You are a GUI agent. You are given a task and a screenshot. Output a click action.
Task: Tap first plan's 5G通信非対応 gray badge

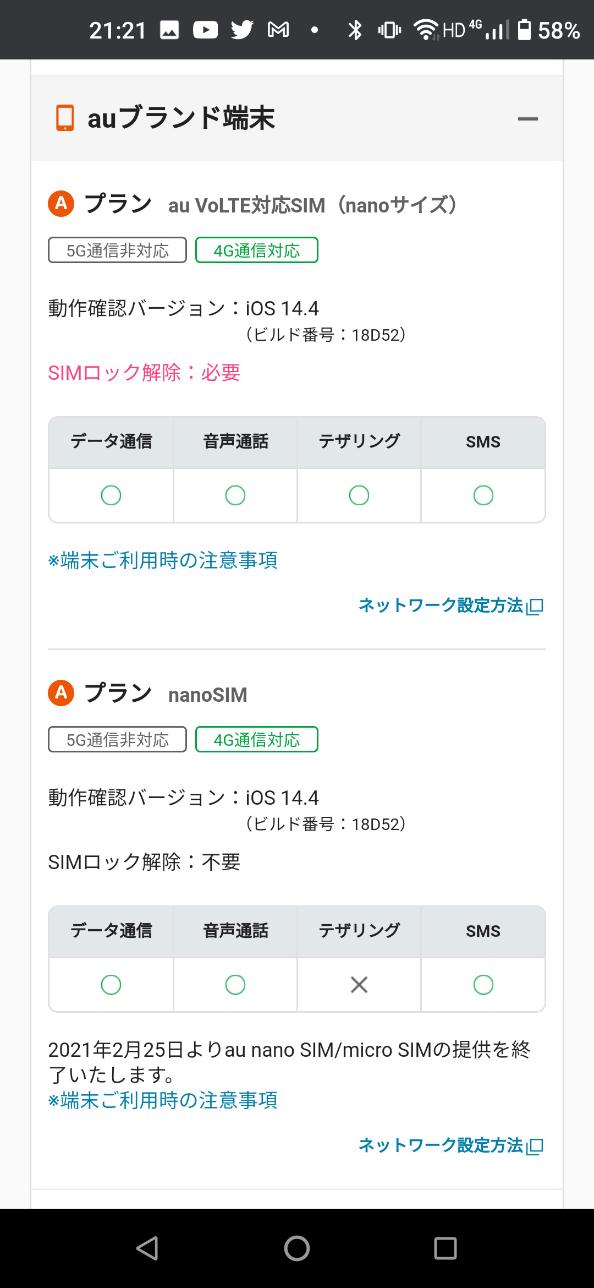(117, 250)
